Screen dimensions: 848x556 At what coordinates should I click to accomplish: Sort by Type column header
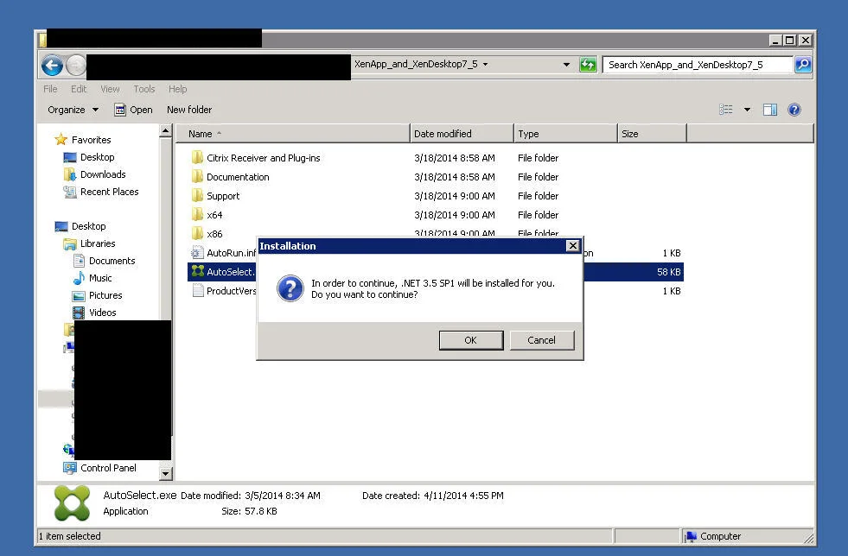[565, 134]
